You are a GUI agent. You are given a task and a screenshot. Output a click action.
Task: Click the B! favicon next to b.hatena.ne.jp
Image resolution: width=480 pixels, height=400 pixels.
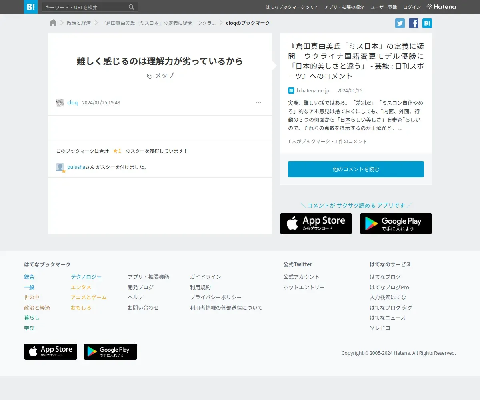click(x=291, y=90)
